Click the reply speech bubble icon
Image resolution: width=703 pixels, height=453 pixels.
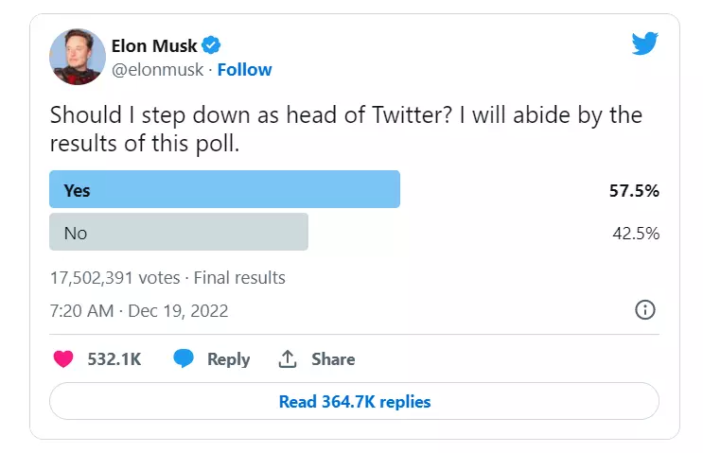click(184, 359)
